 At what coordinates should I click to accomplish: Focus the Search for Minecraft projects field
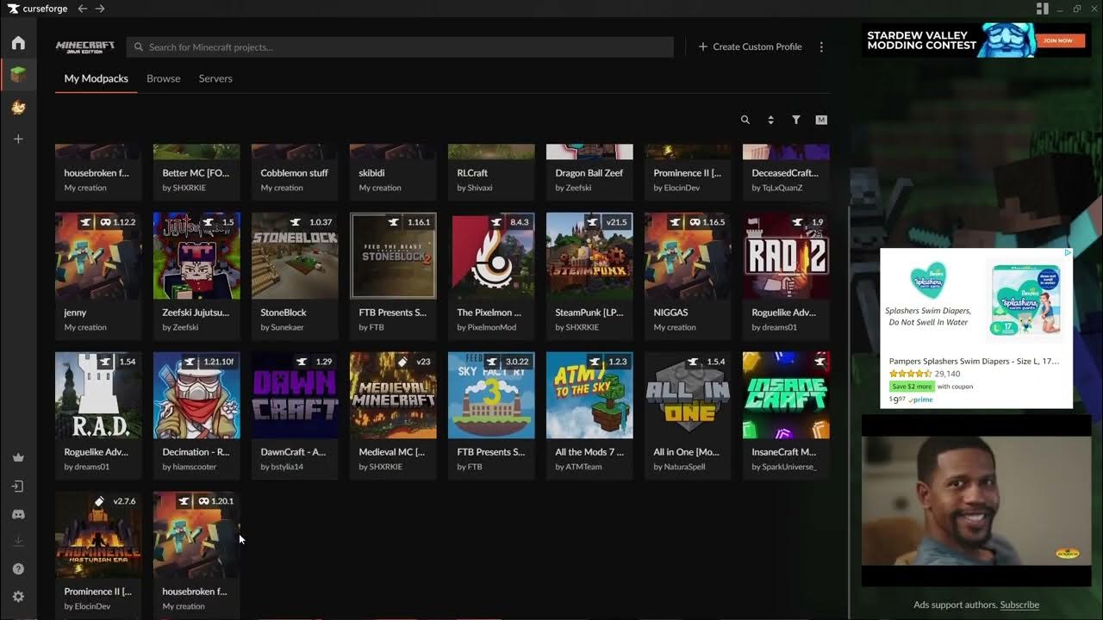point(400,46)
